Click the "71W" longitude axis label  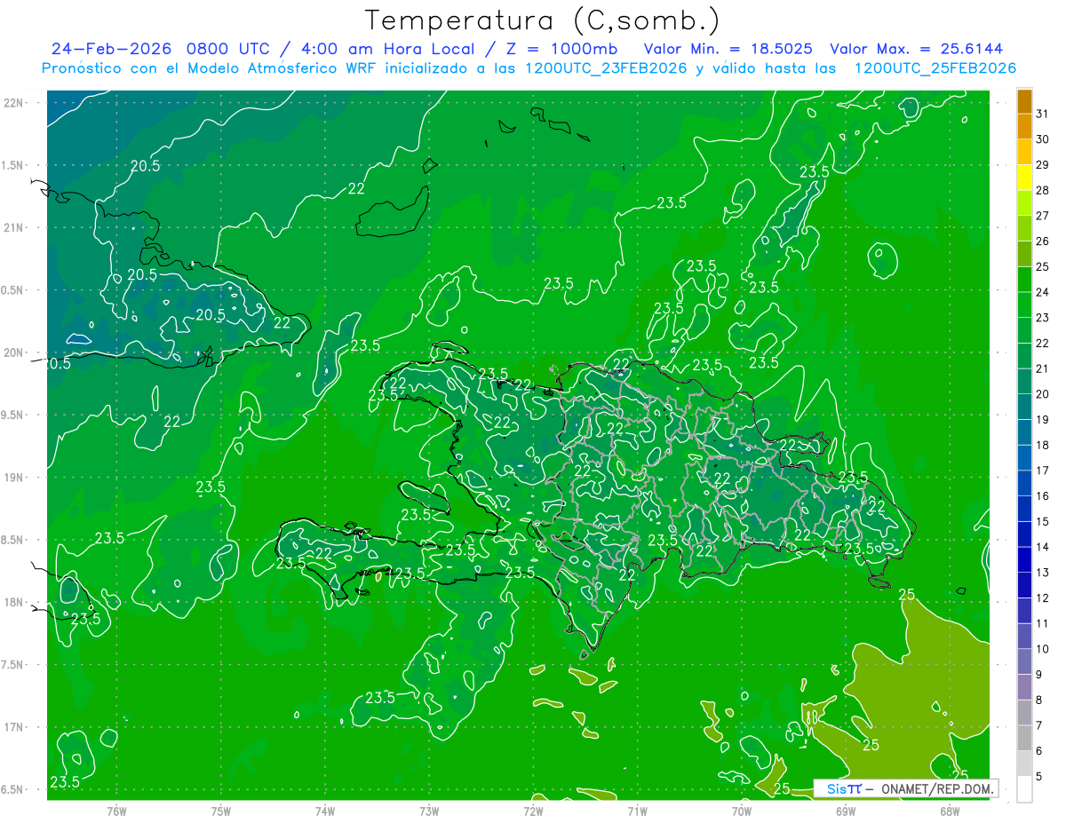click(x=637, y=811)
